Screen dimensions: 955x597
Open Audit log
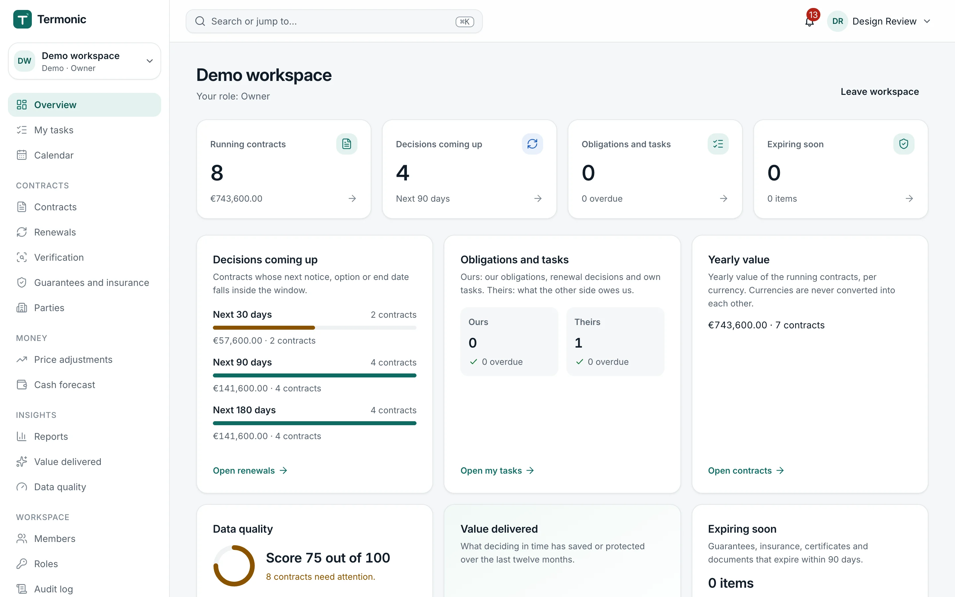click(85, 589)
